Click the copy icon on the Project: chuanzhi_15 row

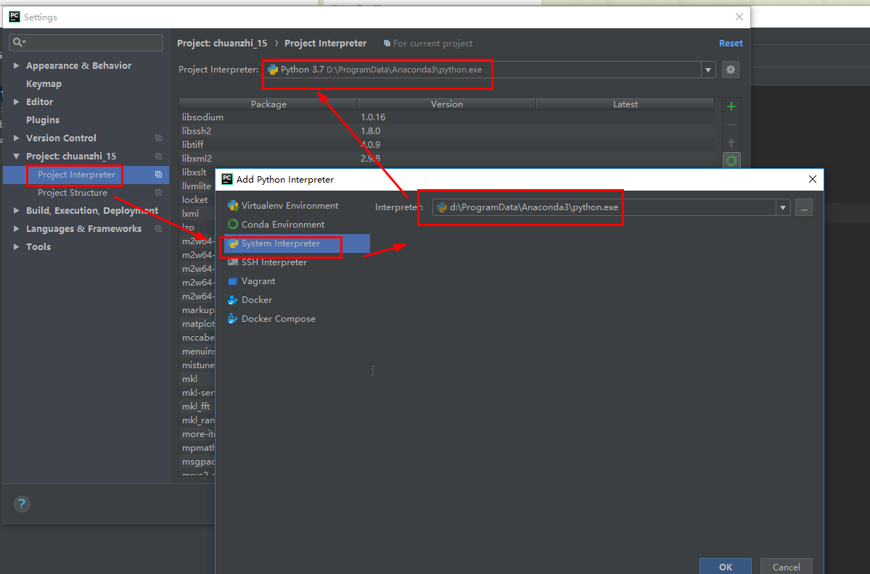(159, 157)
